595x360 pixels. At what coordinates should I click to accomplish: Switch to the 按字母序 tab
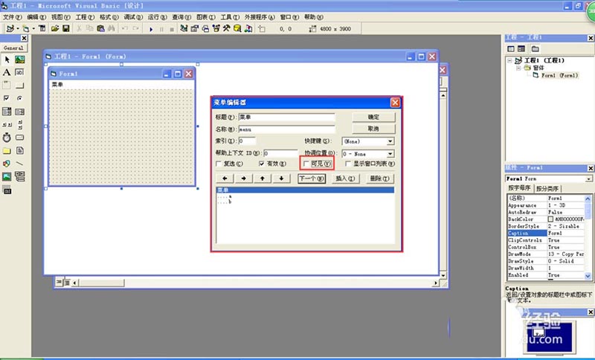coord(519,188)
